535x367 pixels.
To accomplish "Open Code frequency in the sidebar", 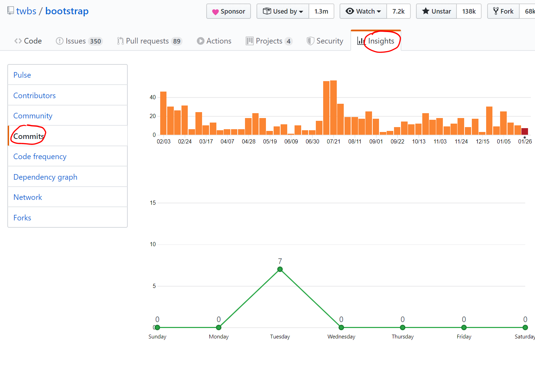I will coord(67,156).
